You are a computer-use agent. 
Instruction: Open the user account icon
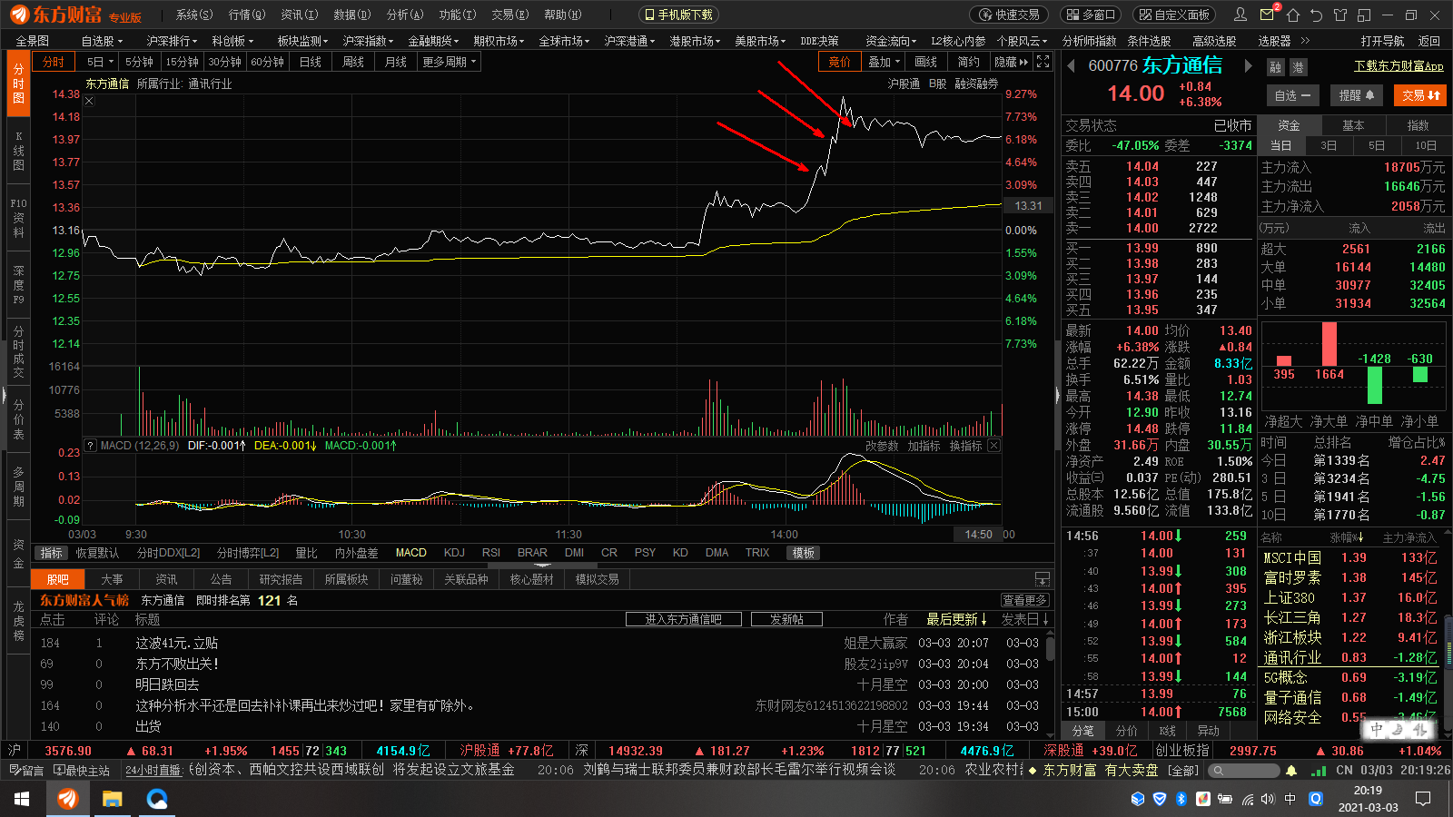click(1240, 15)
